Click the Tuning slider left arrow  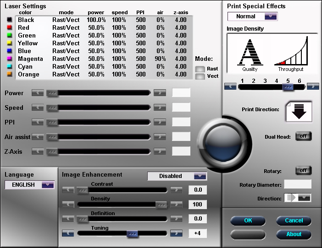68,233
